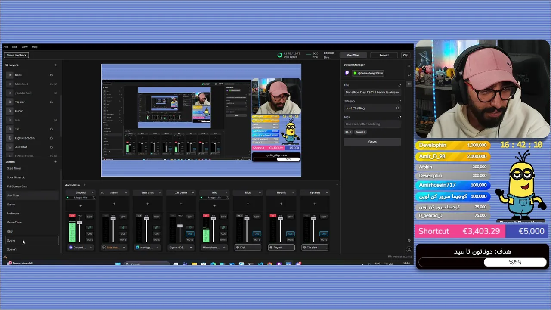Viewport: 551px width, 310px height.
Task: Click the disk space ring indicator
Action: [x=280, y=55]
